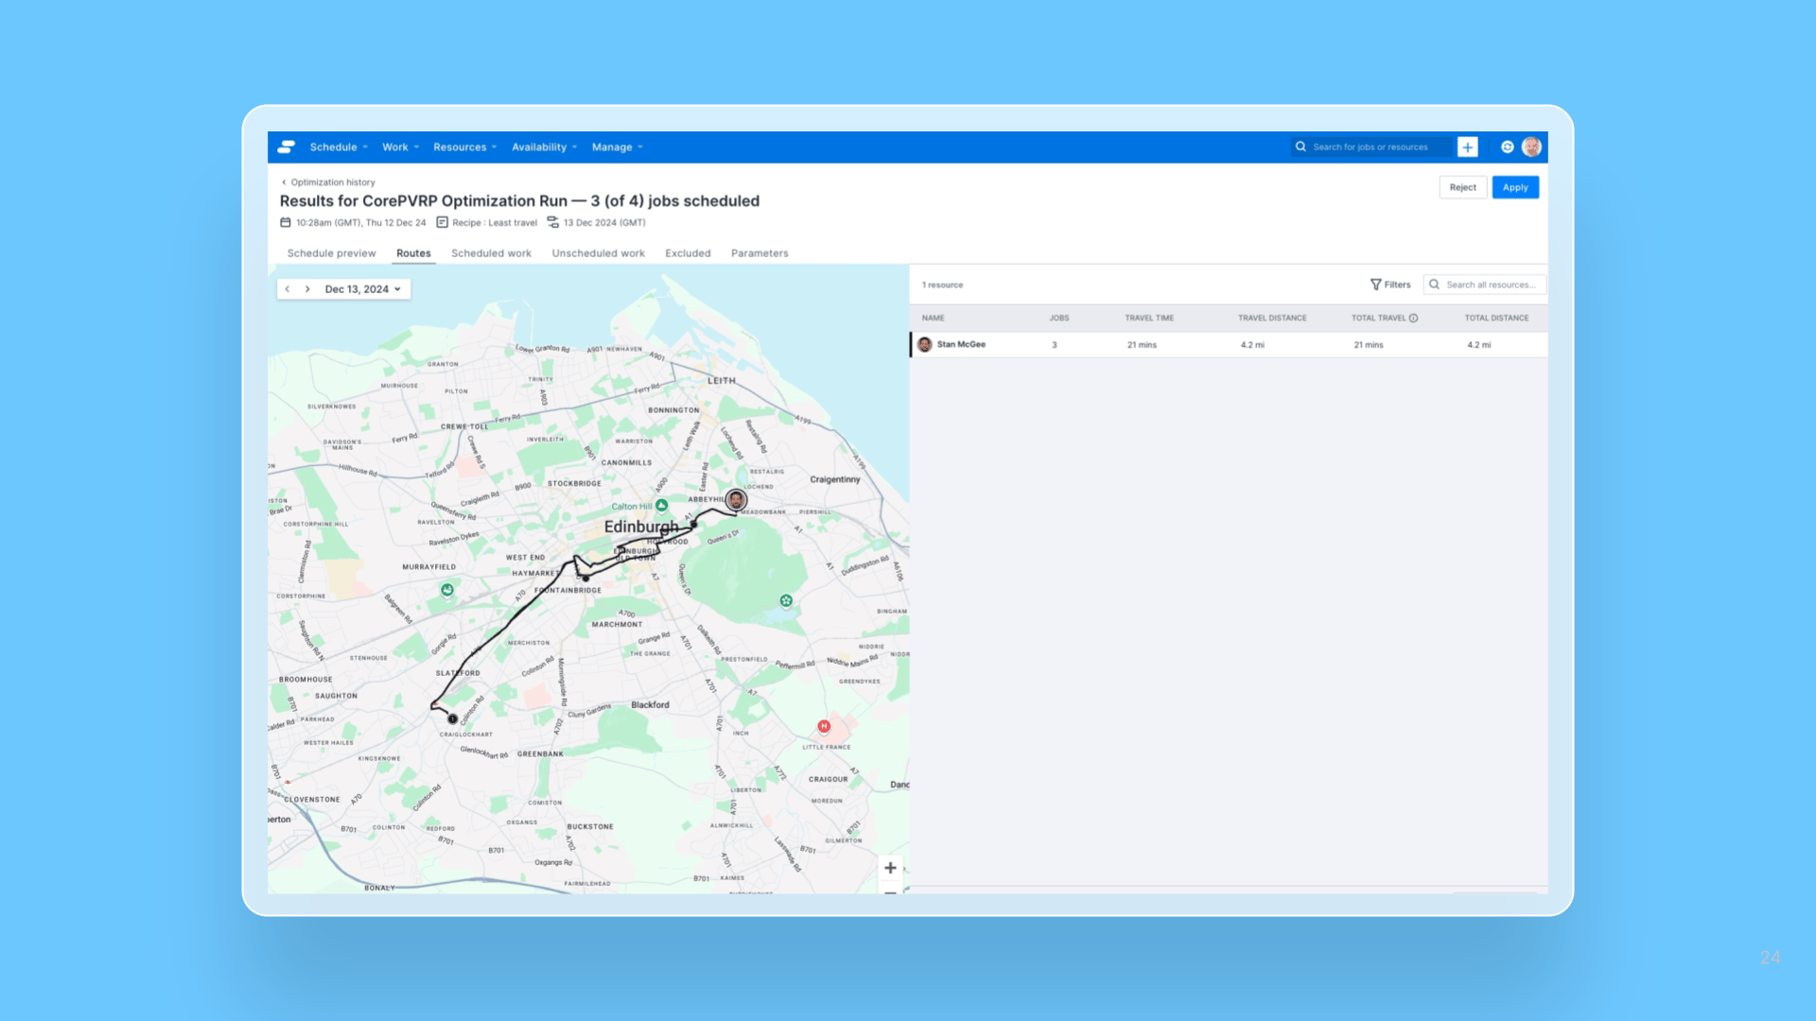Go to next day arrow

click(x=307, y=289)
